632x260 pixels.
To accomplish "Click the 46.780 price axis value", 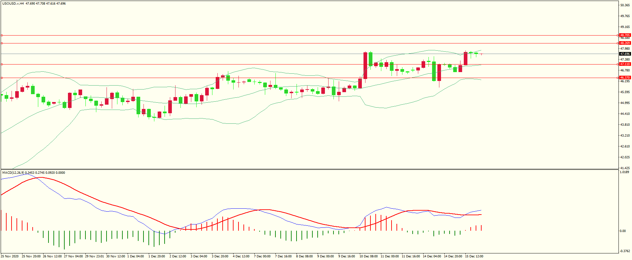I will (x=625, y=70).
